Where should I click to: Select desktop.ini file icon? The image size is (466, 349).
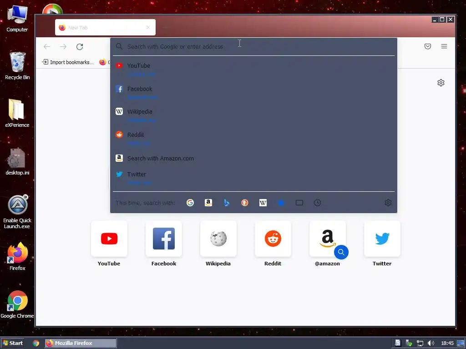(x=17, y=161)
